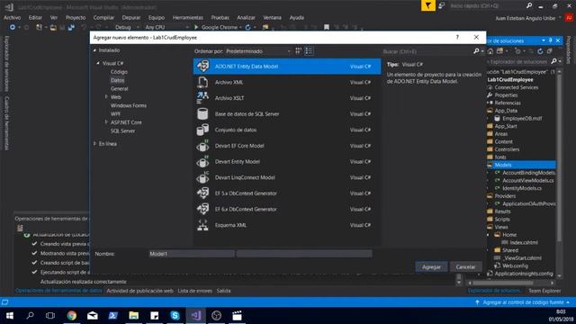Open File Explorer from the taskbar
This screenshot has width=576, height=324.
pyautogui.click(x=134, y=316)
